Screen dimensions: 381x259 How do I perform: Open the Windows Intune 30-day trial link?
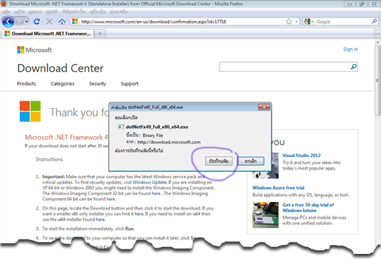[x=308, y=208]
